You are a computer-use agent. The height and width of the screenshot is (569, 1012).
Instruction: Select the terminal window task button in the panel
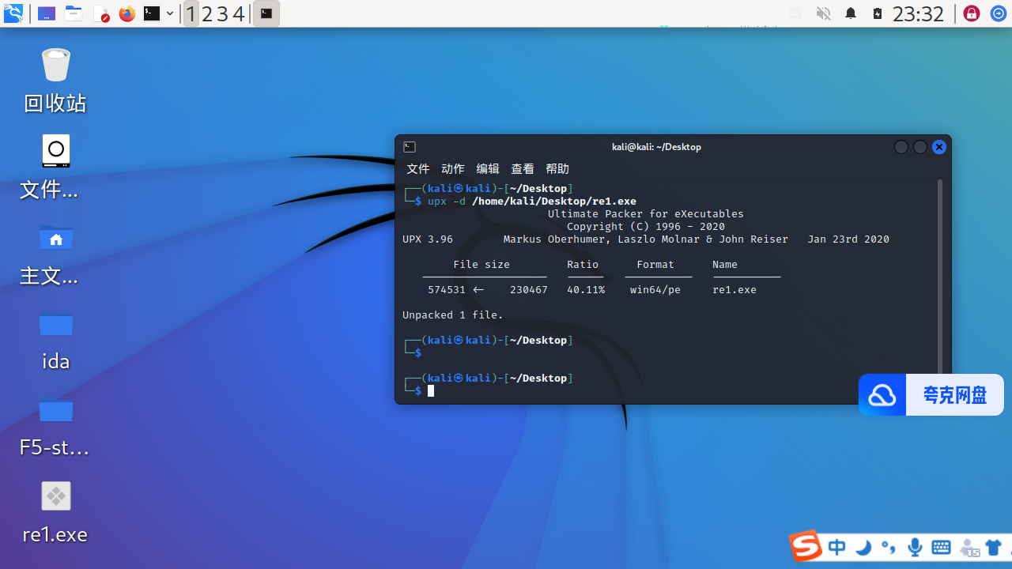click(266, 13)
